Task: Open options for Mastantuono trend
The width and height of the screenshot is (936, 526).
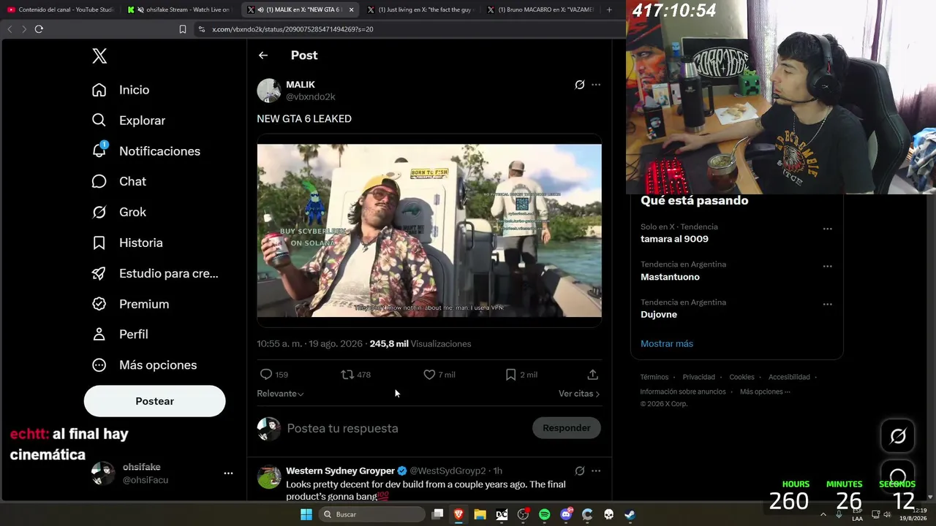Action: click(x=828, y=267)
